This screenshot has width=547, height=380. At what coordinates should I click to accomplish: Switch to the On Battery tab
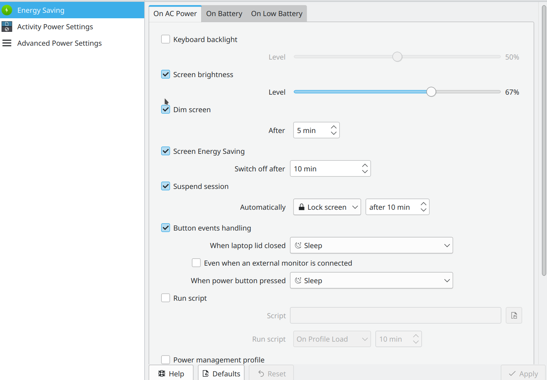pos(224,14)
